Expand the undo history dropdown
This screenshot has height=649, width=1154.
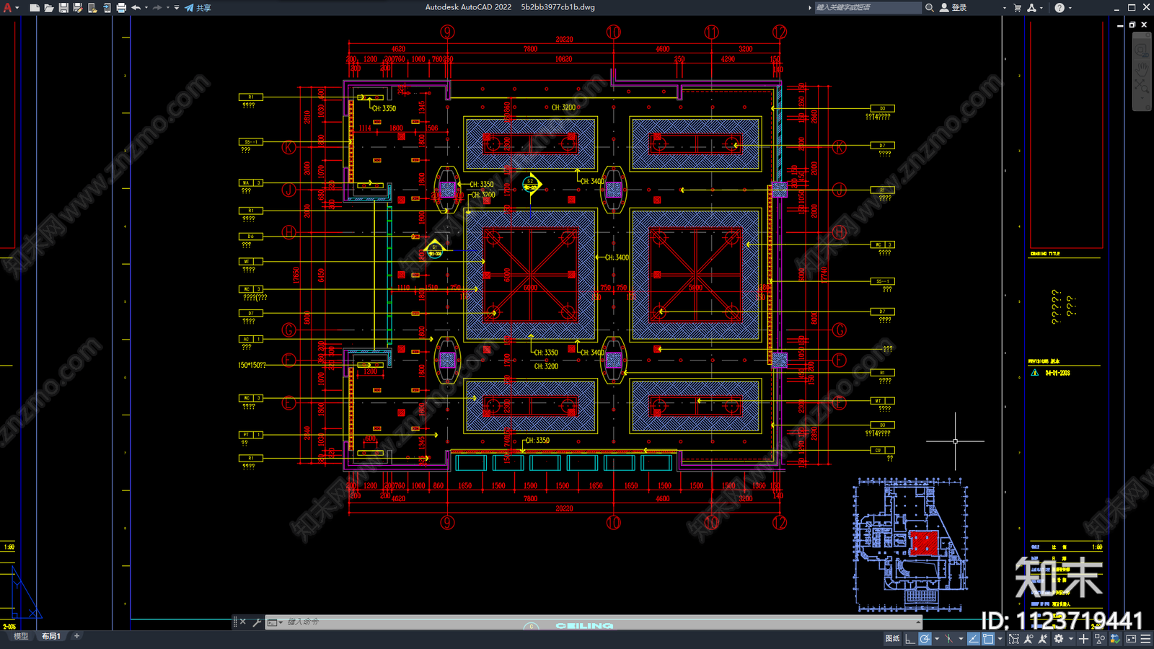[x=146, y=7]
